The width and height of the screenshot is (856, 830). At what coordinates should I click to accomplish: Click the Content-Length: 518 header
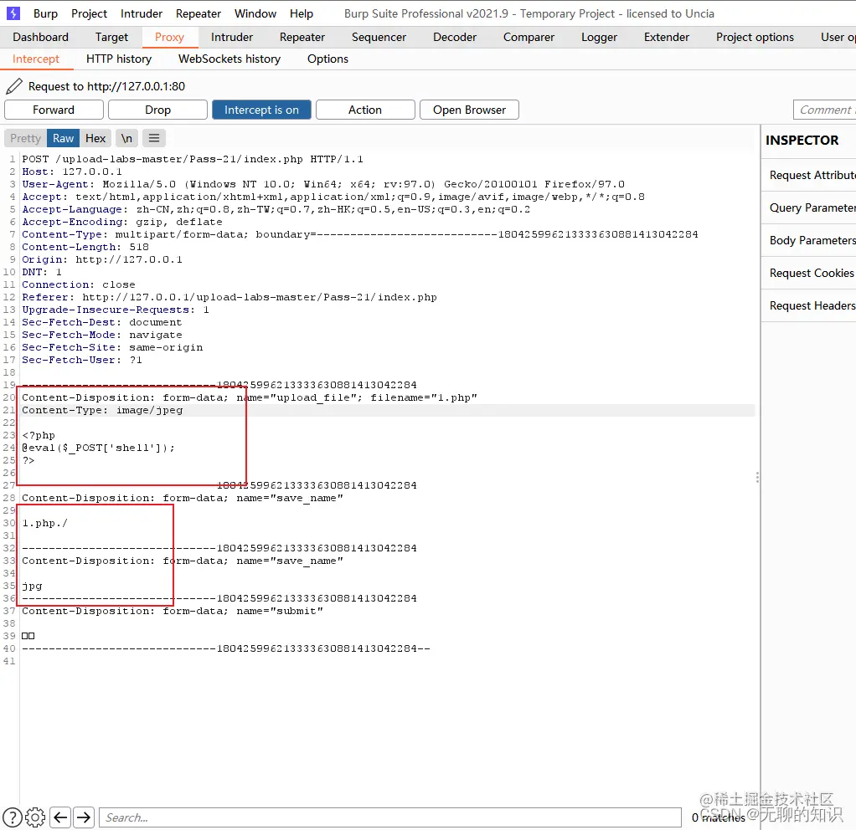85,247
